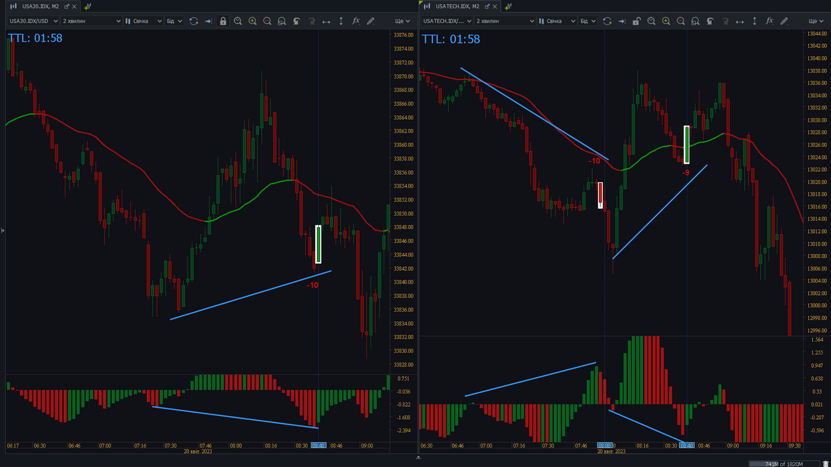Close the USA30.IDX, M2 tab
831x467 pixels.
click(74, 6)
